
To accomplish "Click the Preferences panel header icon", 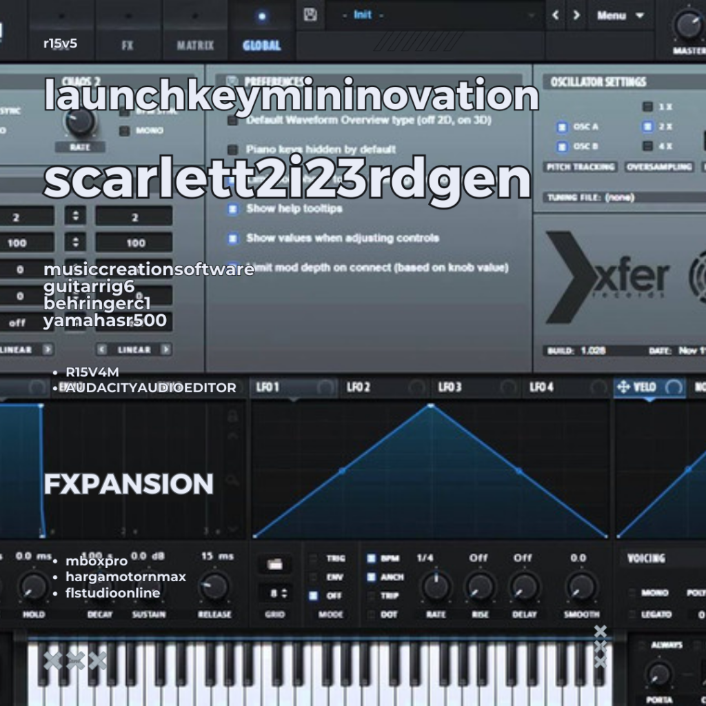I will pyautogui.click(x=232, y=81).
